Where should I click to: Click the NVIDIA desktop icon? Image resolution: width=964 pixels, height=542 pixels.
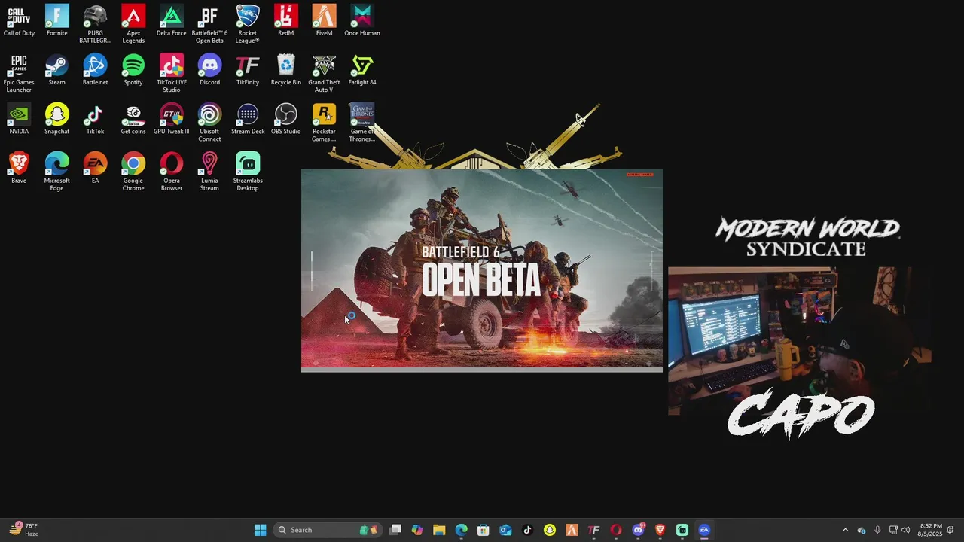[19, 118]
